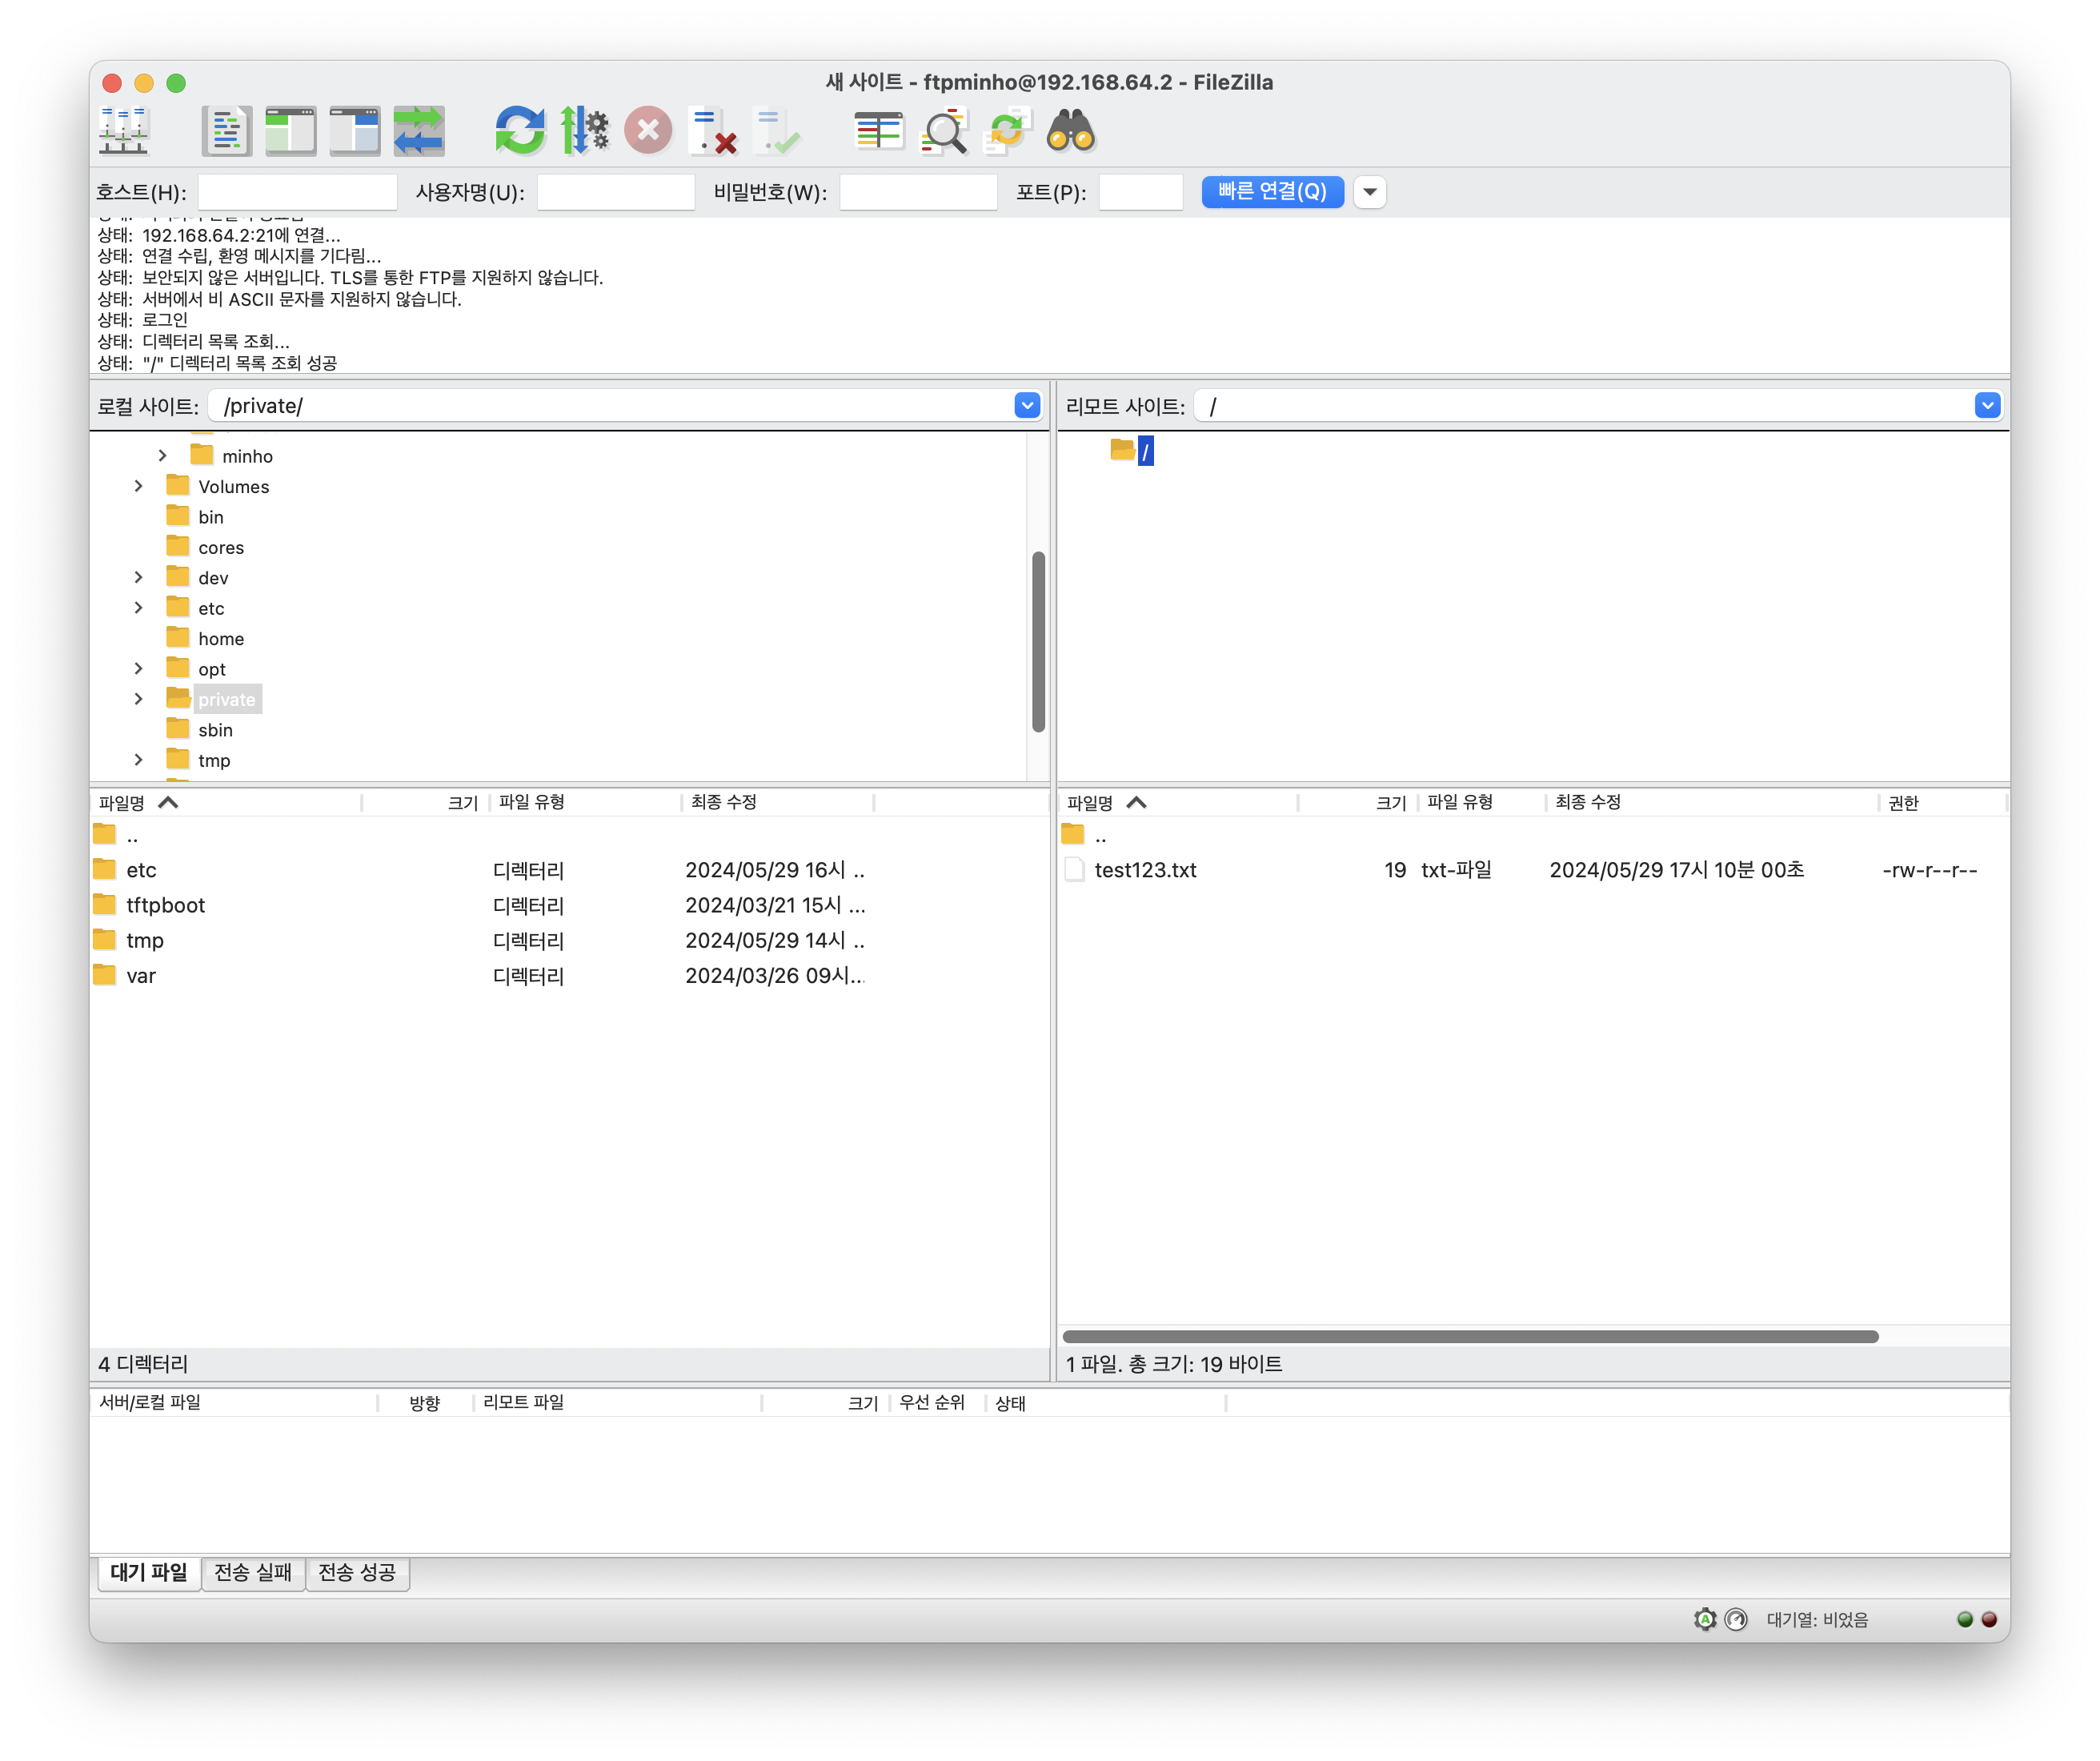Screen dimensions: 2100x1761
Task: Click the cancel current operation icon
Action: [x=648, y=131]
